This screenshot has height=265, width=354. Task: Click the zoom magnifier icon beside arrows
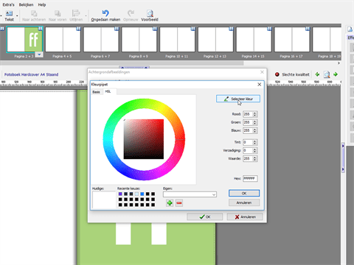(327, 74)
